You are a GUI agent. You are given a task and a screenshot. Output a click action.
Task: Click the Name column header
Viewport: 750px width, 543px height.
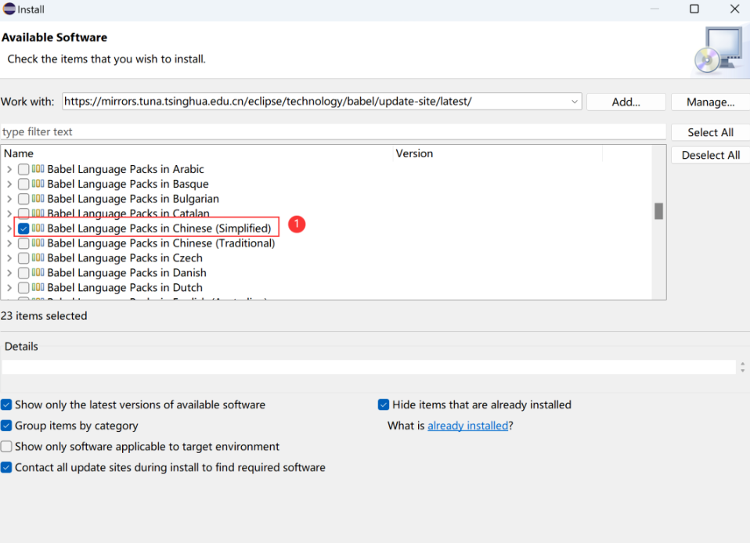point(197,153)
